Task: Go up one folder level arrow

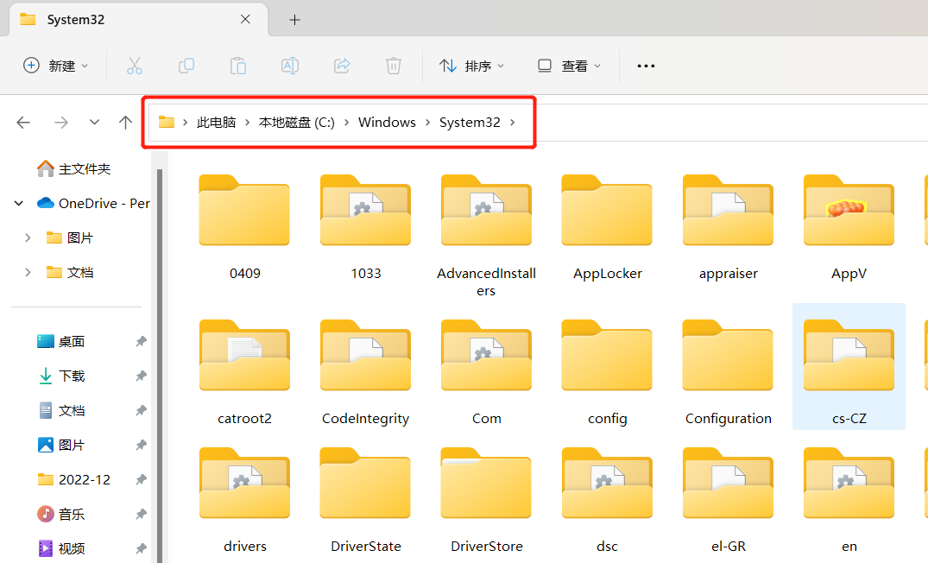Action: point(125,123)
